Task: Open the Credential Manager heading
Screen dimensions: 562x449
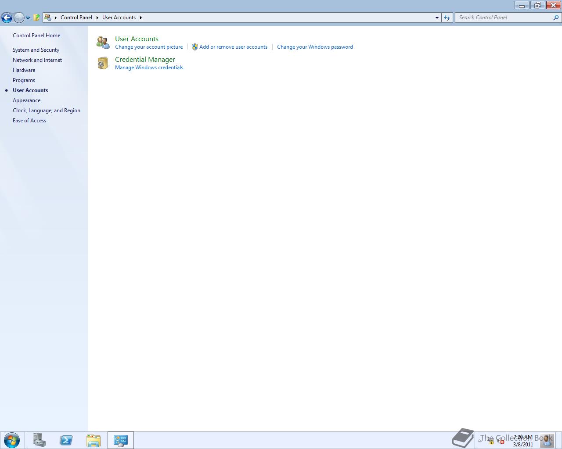Action: click(145, 60)
